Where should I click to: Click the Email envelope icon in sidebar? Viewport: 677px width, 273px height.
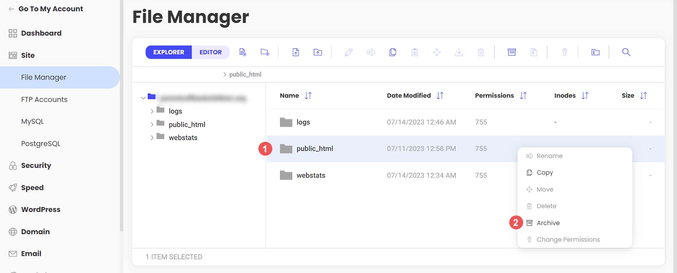(x=13, y=254)
